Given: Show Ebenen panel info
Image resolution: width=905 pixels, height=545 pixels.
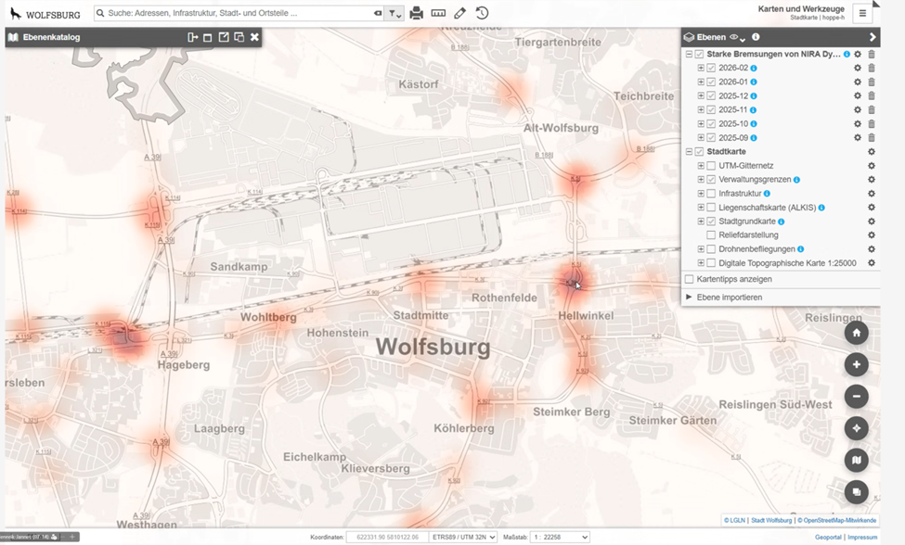Looking at the screenshot, I should point(756,37).
